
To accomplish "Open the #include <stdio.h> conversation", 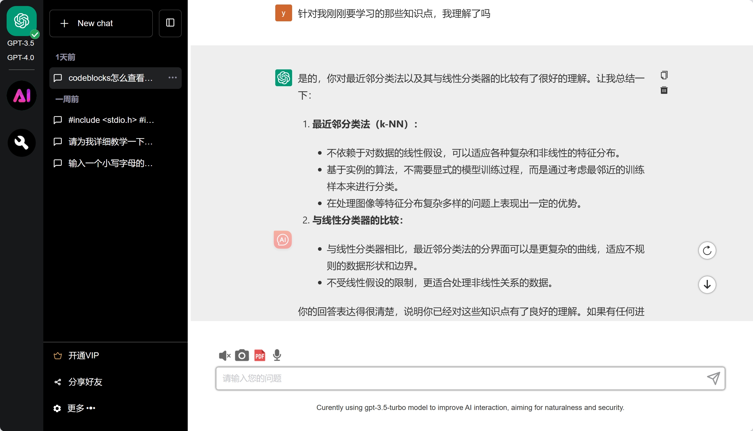I will coord(111,120).
